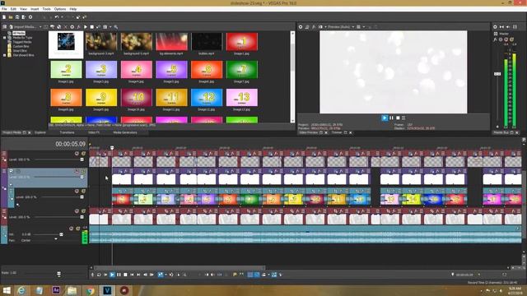Expand the Storyboard Bins node

point(4,55)
